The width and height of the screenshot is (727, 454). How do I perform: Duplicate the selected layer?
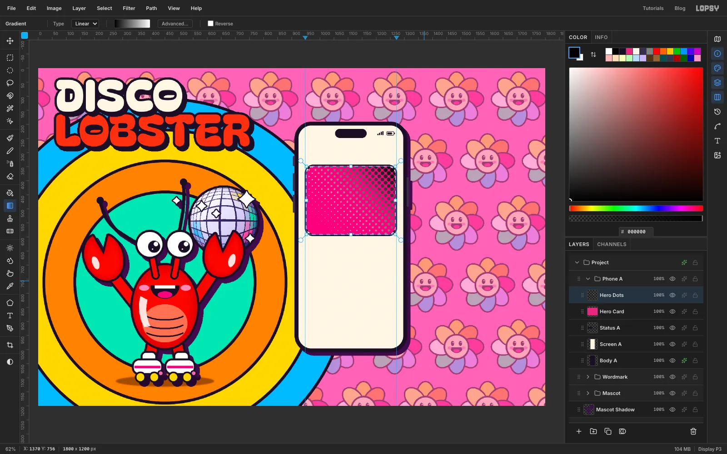(608, 431)
